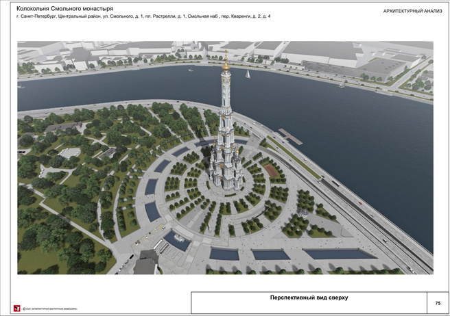Click the base of the bell tower
This screenshot has height=316, width=450.
[x=225, y=182]
